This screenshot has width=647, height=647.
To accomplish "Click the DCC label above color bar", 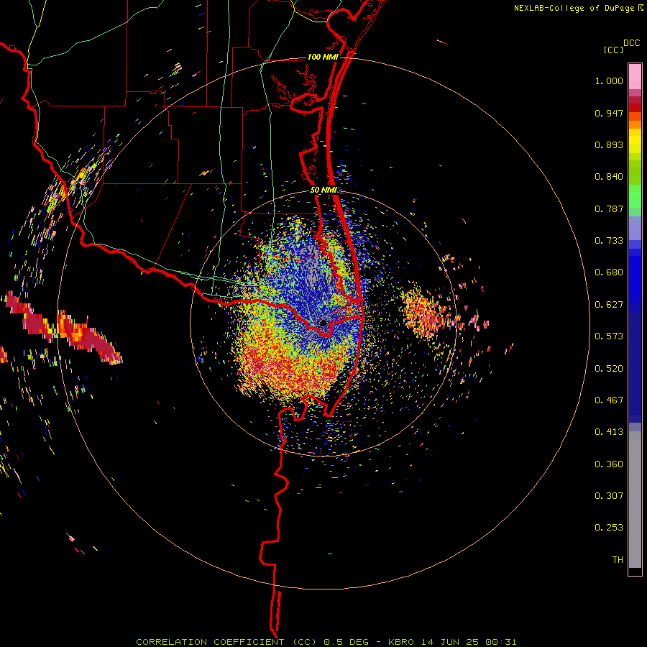I will point(632,43).
